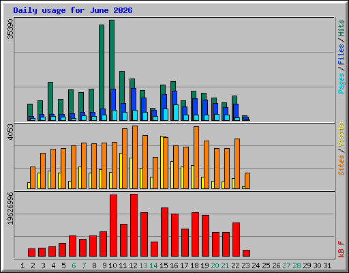Click the KB F legend label
Screen dimensions: 349x273
coord(342,249)
